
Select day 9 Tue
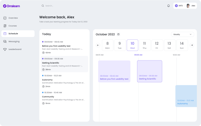120,45
